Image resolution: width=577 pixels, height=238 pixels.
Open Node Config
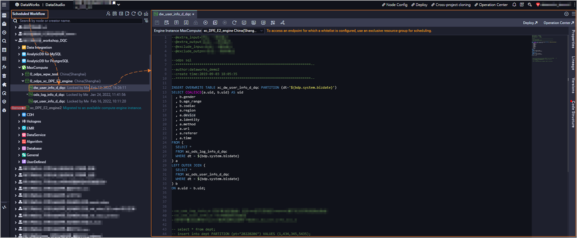click(395, 4)
